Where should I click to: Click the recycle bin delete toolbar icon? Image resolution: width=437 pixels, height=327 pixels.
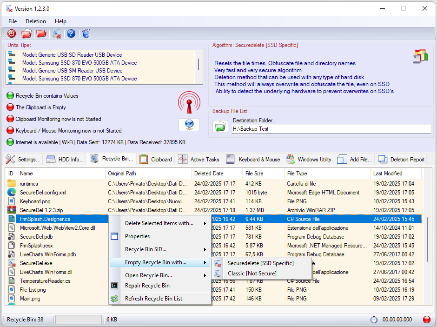click(56, 33)
